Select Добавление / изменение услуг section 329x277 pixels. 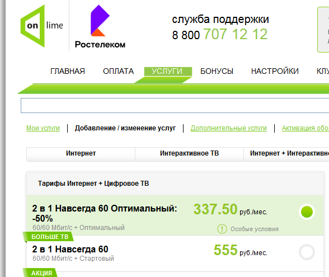(x=125, y=128)
